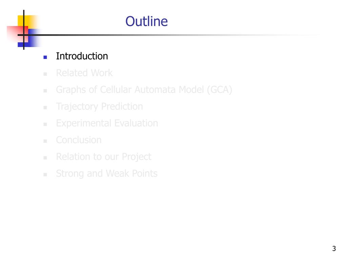Viewport: 347px width, 260px height.
Task: Click the grey bullet beside Related Work
Action: coord(45,74)
